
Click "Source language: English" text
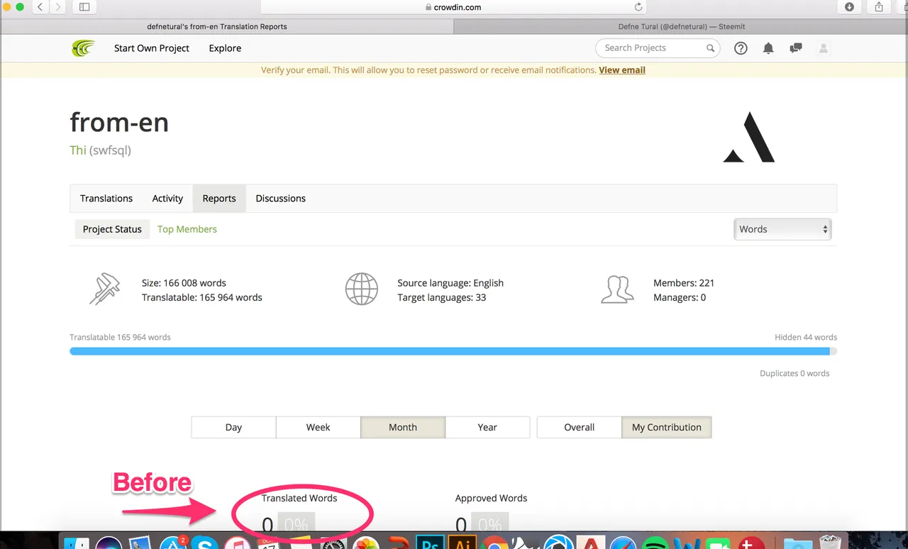(450, 282)
